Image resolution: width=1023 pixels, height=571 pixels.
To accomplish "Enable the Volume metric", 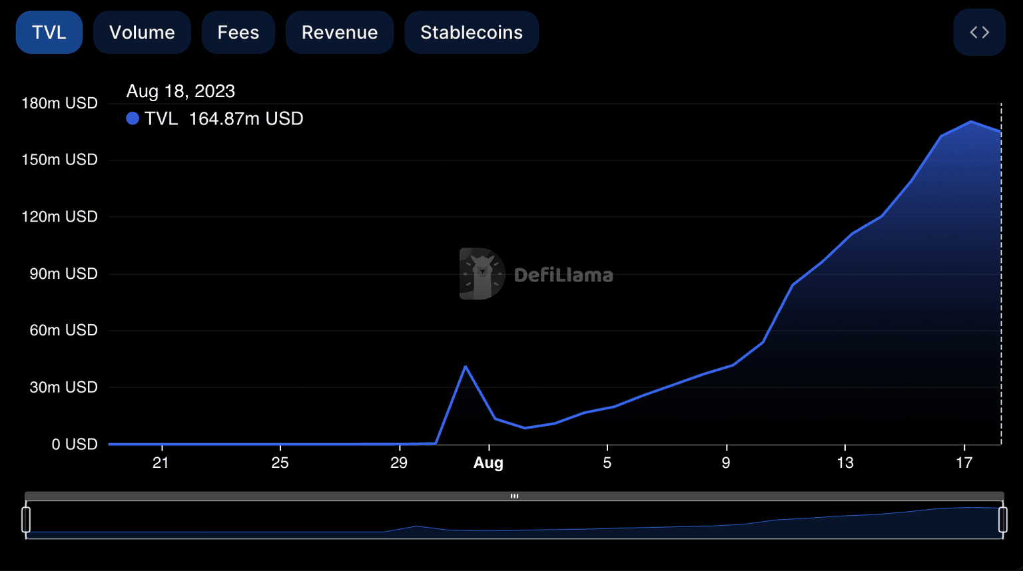I will tap(142, 33).
